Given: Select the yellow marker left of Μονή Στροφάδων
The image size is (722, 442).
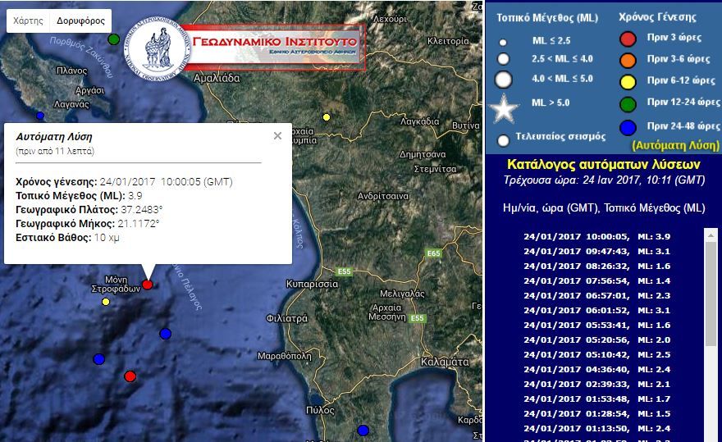Looking at the screenshot, I should (x=105, y=302).
